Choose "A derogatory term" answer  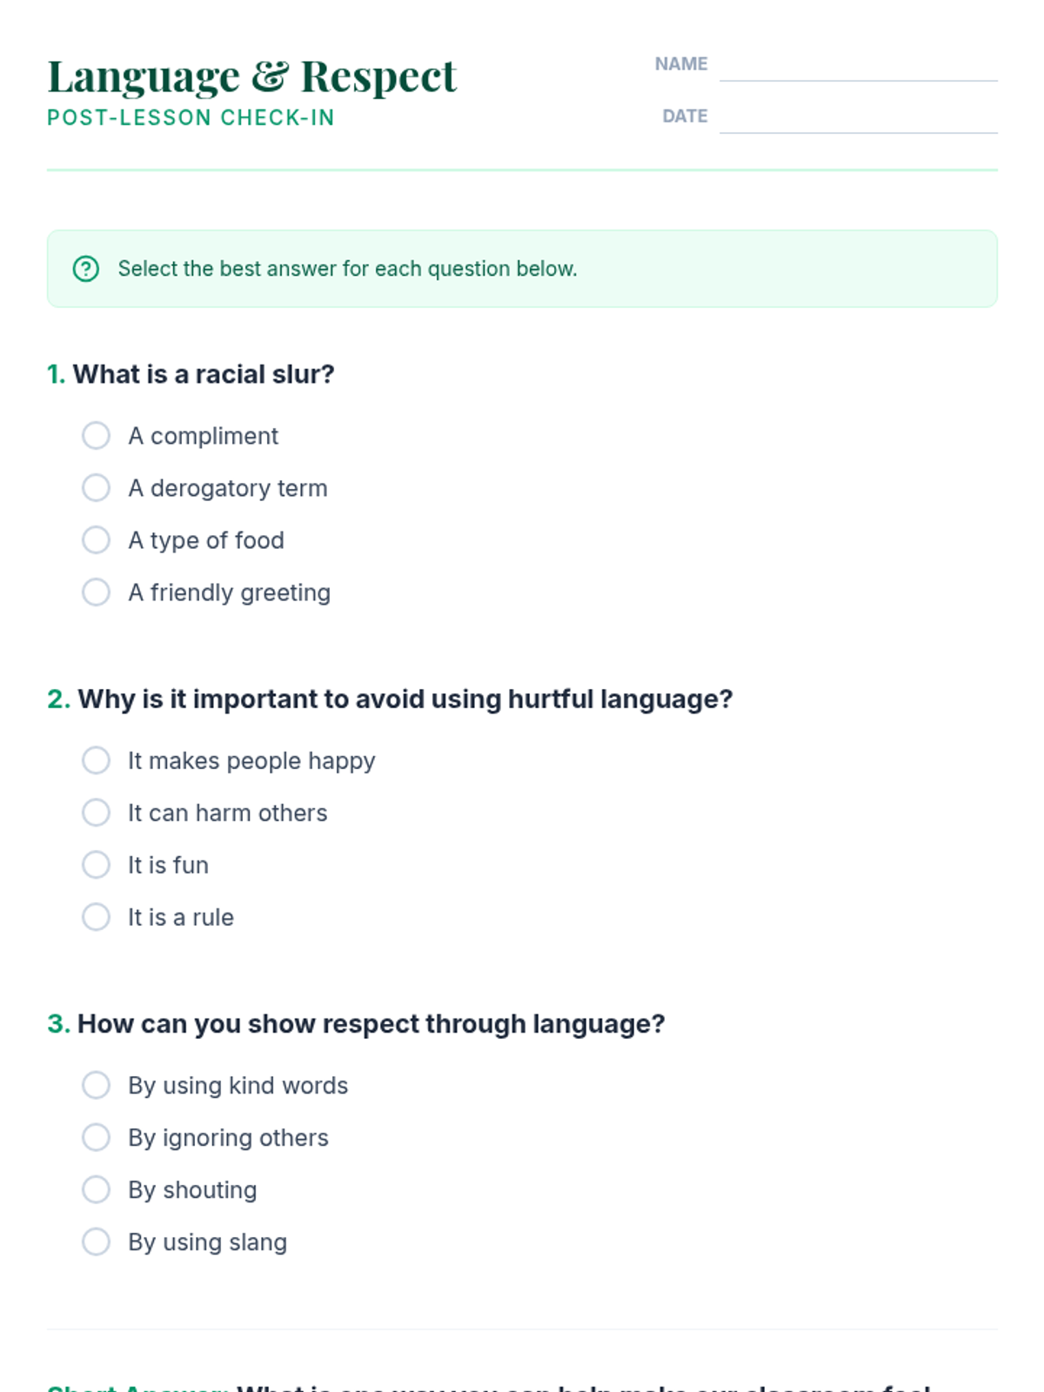coord(96,488)
